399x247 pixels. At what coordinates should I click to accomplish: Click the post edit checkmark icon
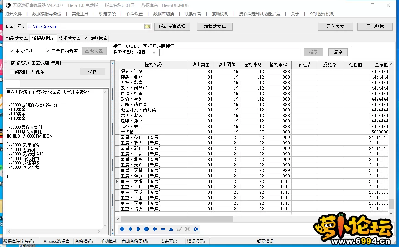pos(180,229)
